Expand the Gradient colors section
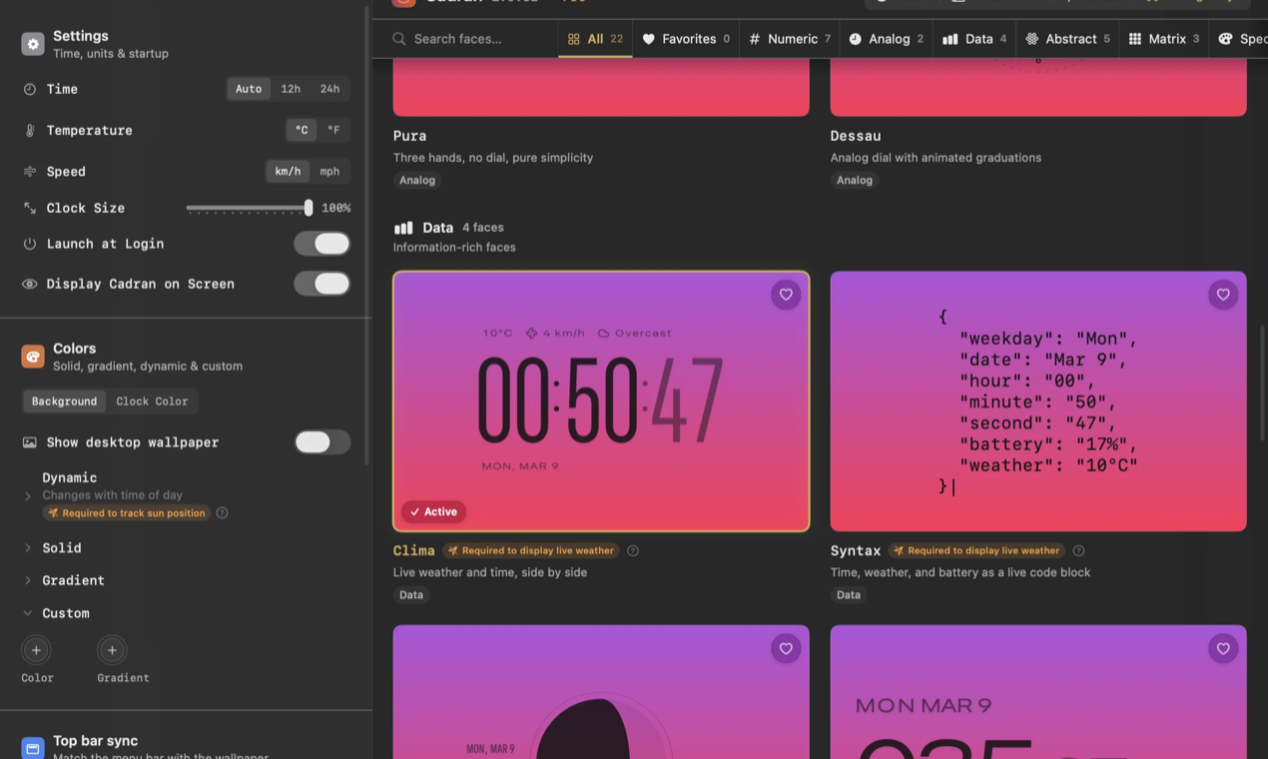The image size is (1268, 759). point(28,580)
